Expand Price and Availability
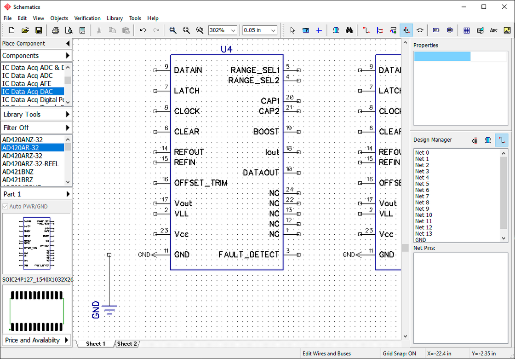Image resolution: width=515 pixels, height=359 pixels. [x=36, y=340]
